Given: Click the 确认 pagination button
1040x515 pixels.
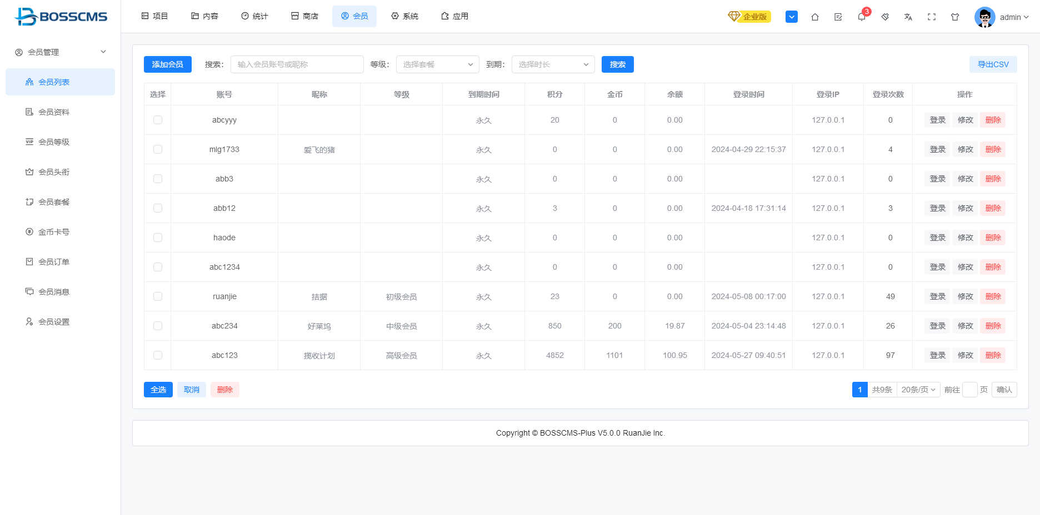Looking at the screenshot, I should pos(1004,390).
